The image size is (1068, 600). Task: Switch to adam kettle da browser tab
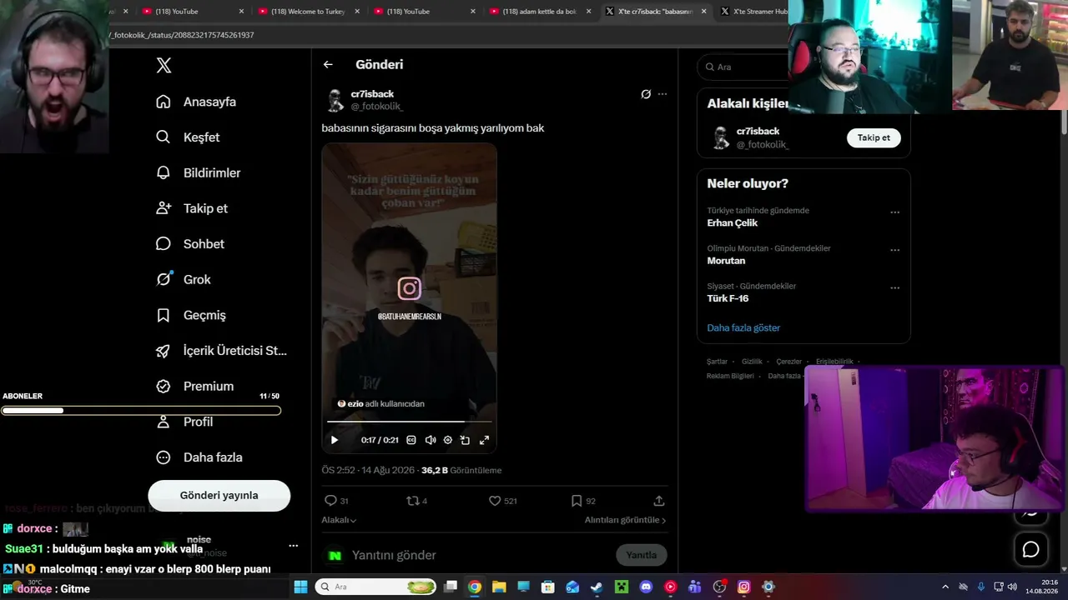click(539, 11)
